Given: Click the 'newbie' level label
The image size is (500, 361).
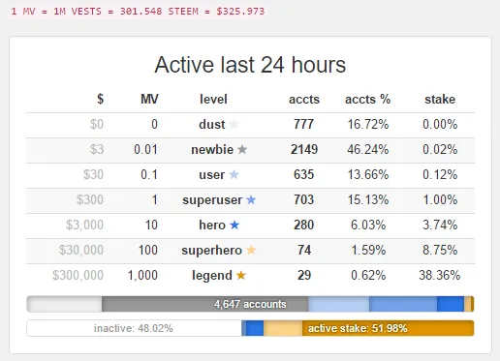Looking at the screenshot, I should [212, 149].
